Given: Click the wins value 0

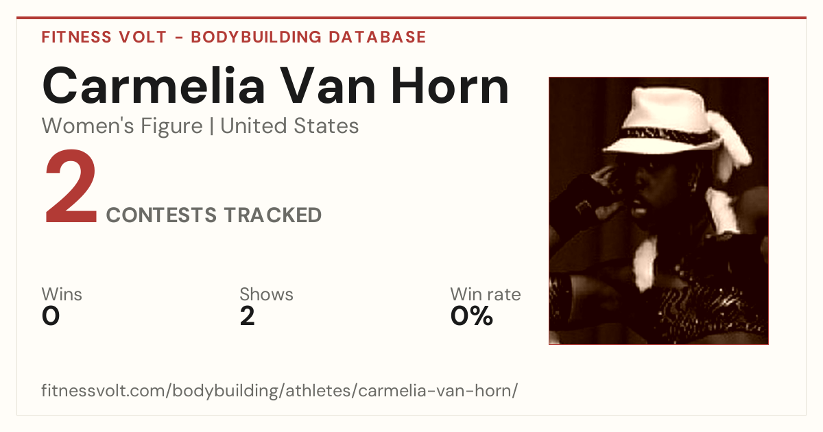Looking at the screenshot, I should tap(51, 316).
